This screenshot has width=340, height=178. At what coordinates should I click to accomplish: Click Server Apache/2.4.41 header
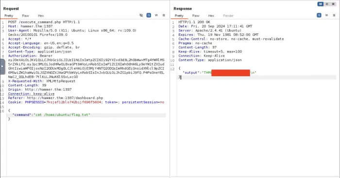210,31
